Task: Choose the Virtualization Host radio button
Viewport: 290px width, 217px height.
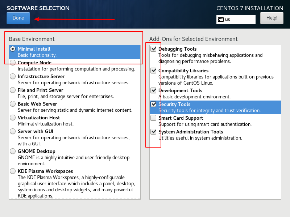Action: tap(13, 118)
